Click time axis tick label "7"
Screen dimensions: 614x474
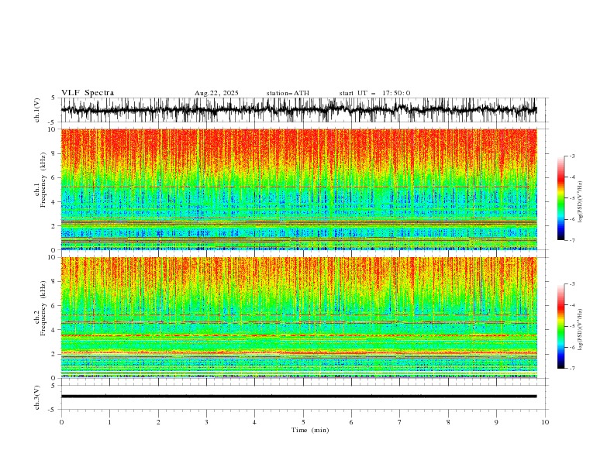coord(400,422)
